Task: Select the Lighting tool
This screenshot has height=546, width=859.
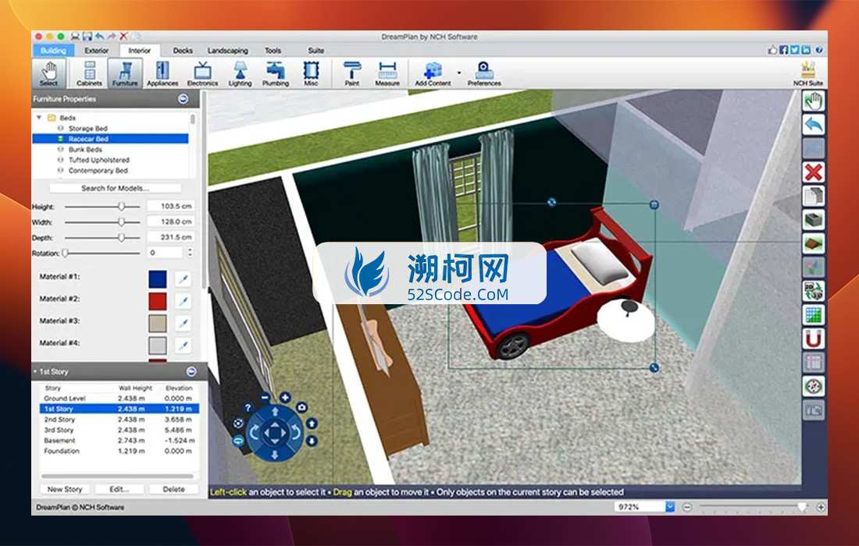Action: point(240,73)
